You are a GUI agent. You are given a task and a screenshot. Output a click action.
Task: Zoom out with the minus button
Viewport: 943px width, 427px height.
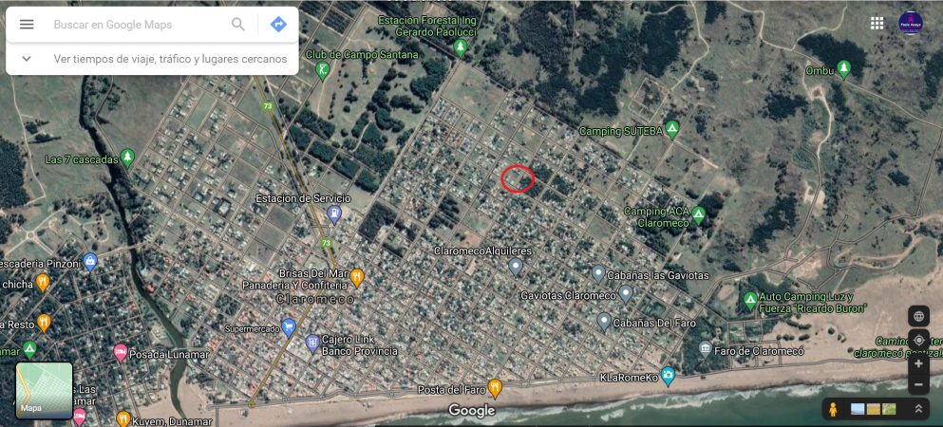(918, 384)
